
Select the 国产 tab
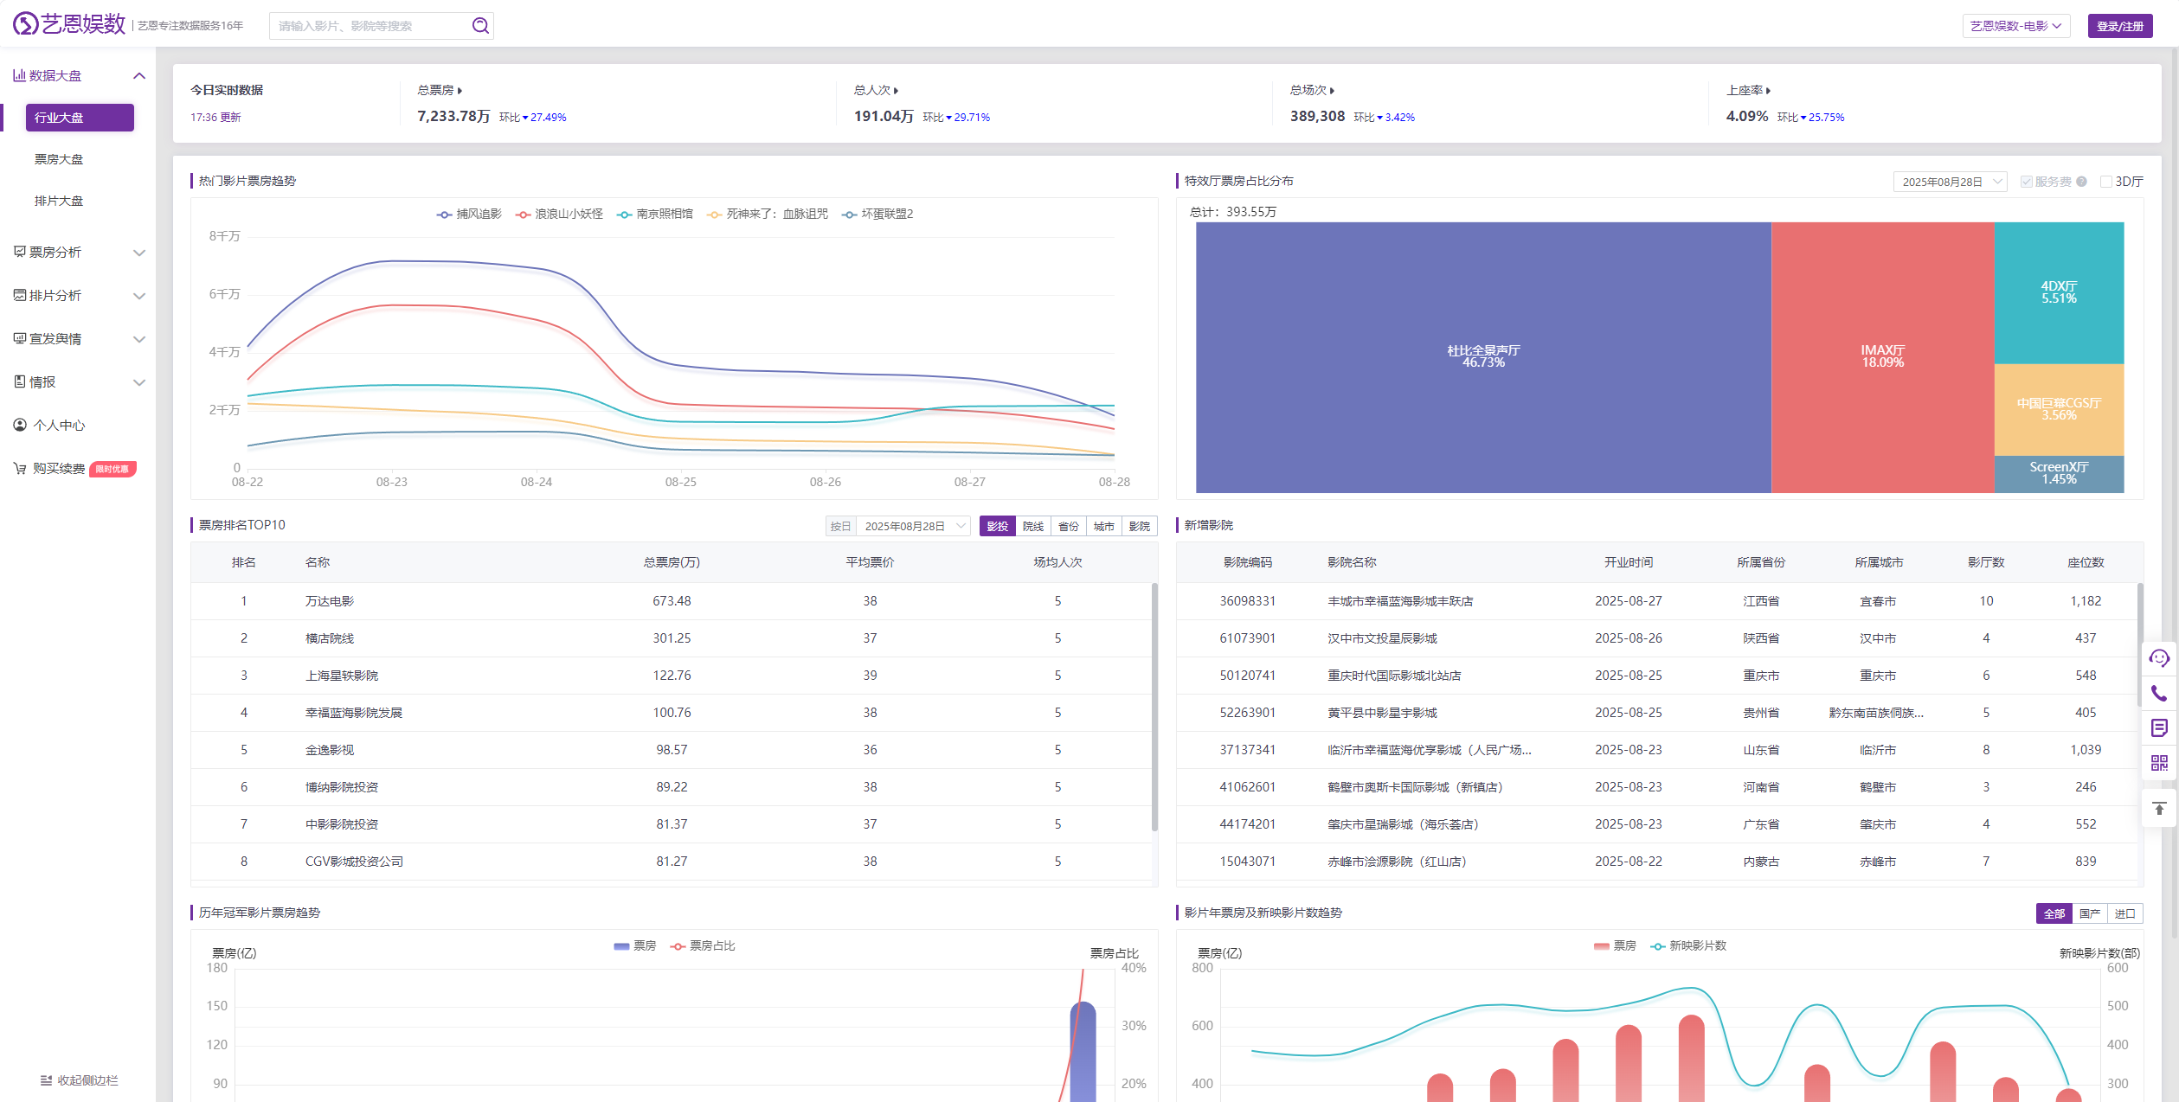tap(2089, 913)
